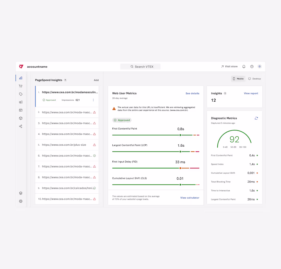Viewport: 281px width, 269px height.
Task: Open the layers icon near sidebar bottom
Action: point(21,193)
